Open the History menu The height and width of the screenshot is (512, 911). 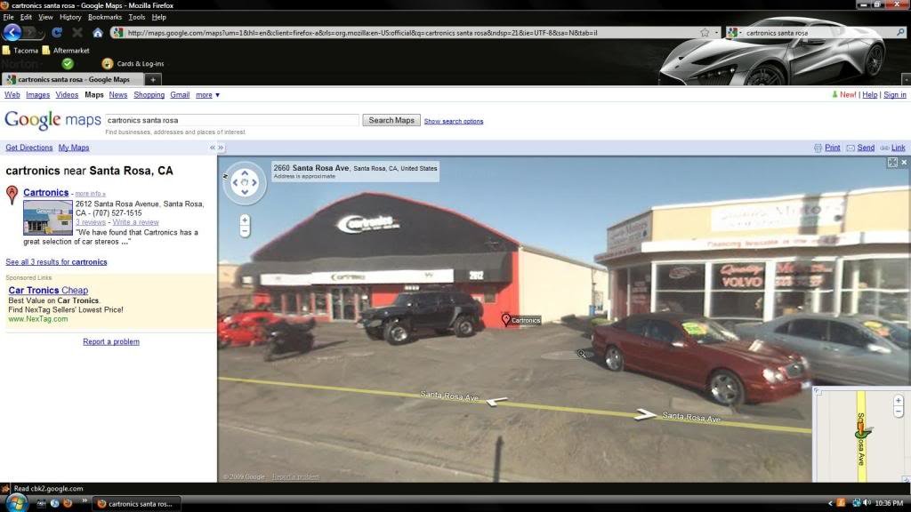pos(70,17)
